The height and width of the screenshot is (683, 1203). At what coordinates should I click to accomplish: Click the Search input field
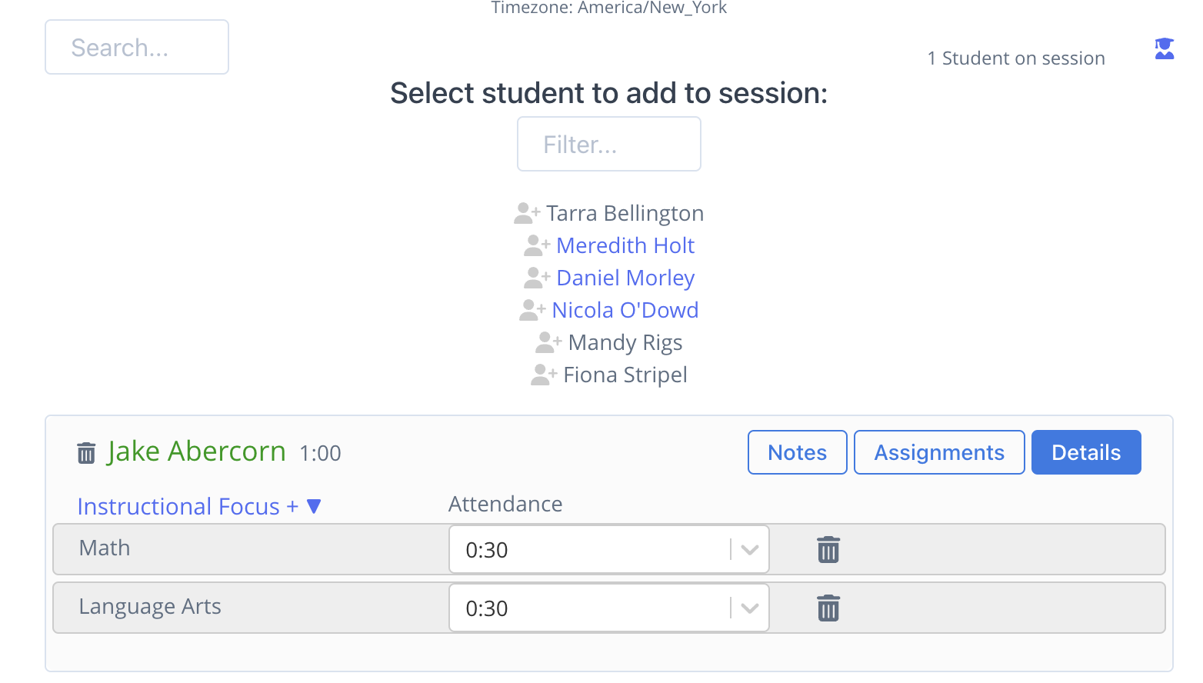pos(137,47)
